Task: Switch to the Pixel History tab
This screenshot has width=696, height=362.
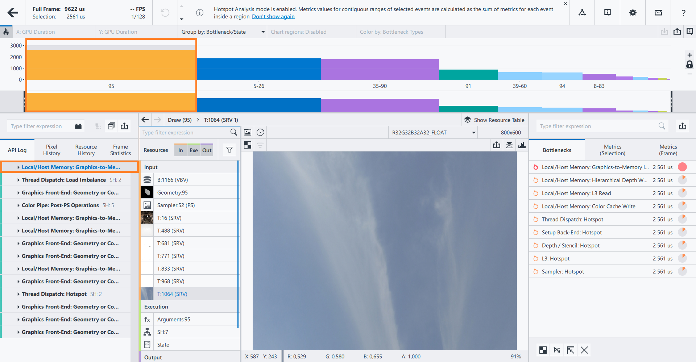Action: coord(51,150)
